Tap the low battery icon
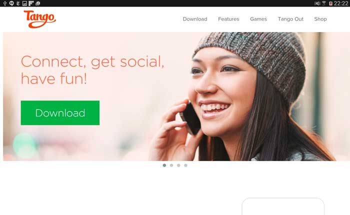The image size is (350, 215). [x=330, y=3]
